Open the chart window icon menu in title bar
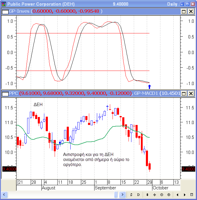 click(4, 4)
